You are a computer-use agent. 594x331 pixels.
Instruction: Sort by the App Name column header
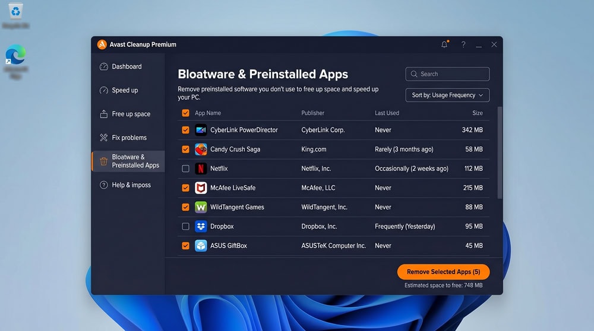click(x=207, y=113)
